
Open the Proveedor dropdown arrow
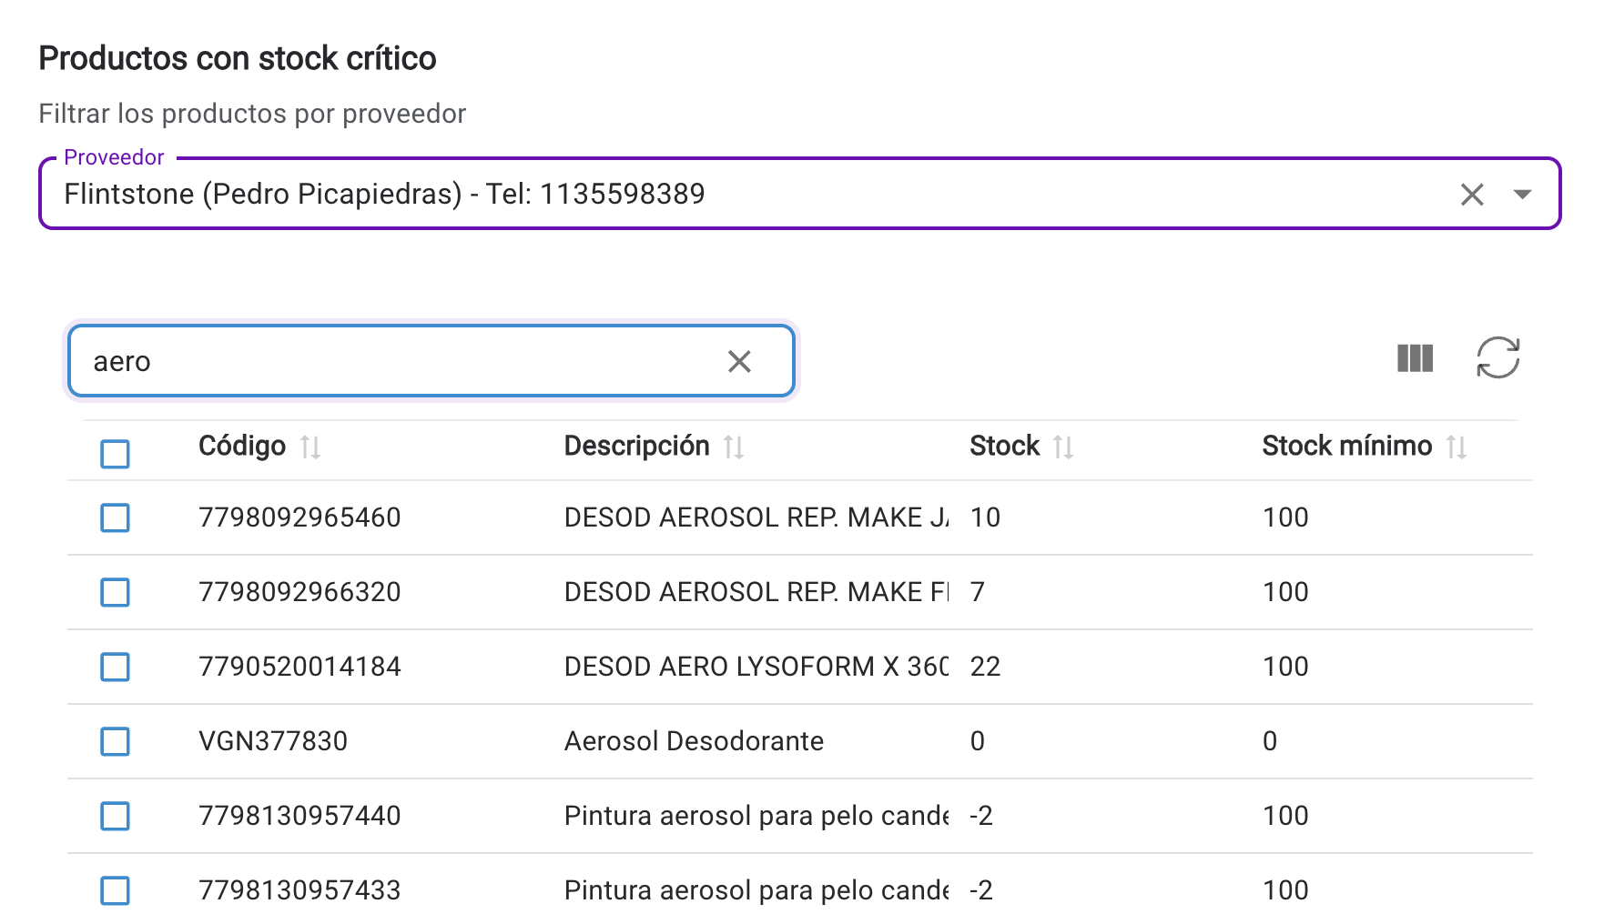pyautogui.click(x=1522, y=194)
